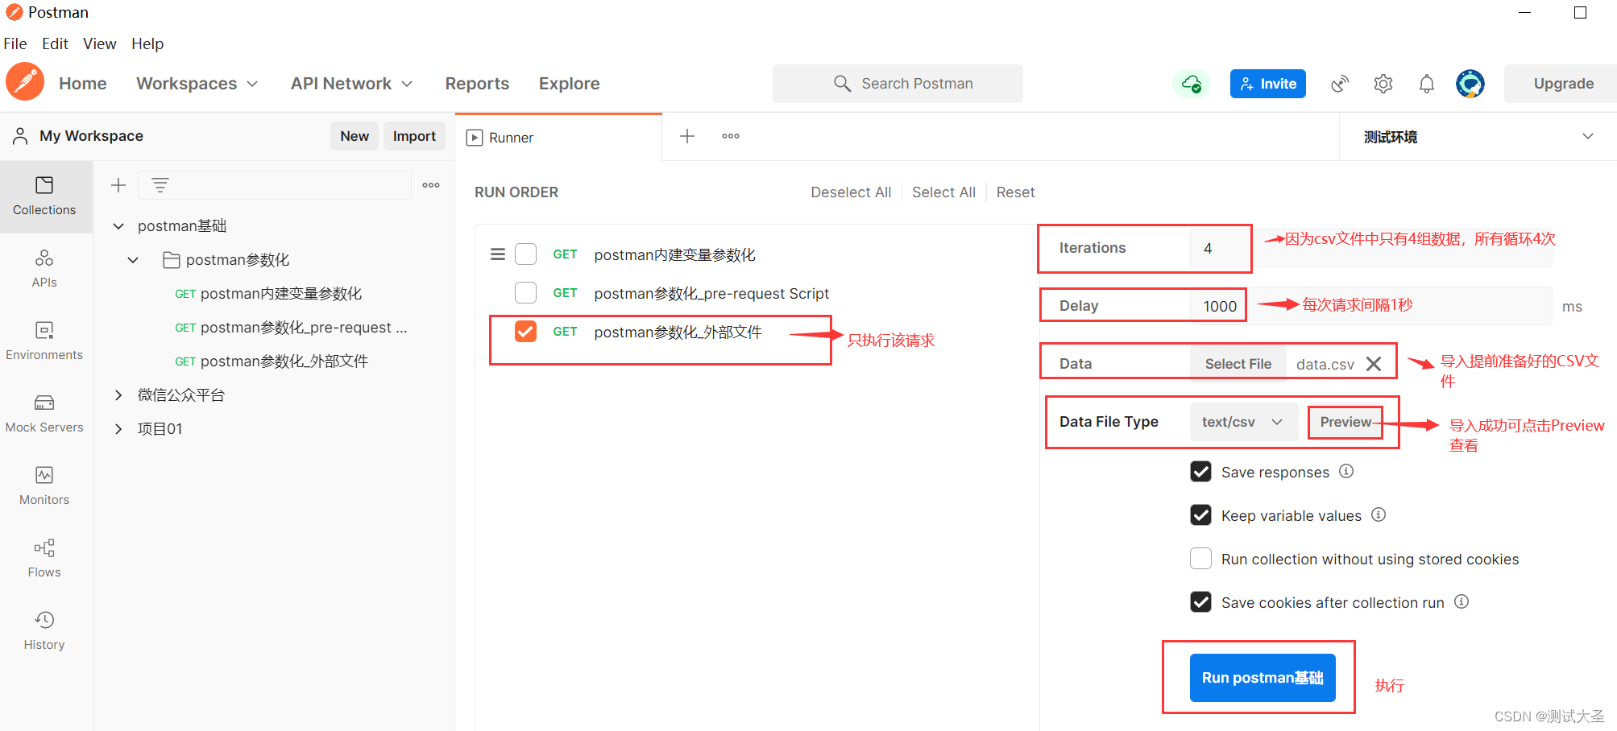Toggle Save cookies after collection run
1617x731 pixels.
(x=1200, y=602)
